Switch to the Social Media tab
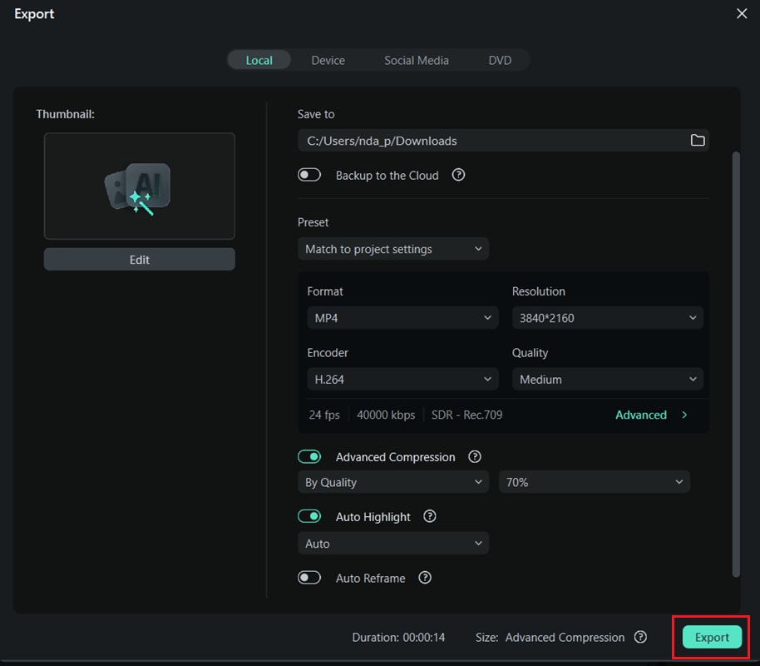Image resolution: width=760 pixels, height=666 pixels. (x=416, y=59)
